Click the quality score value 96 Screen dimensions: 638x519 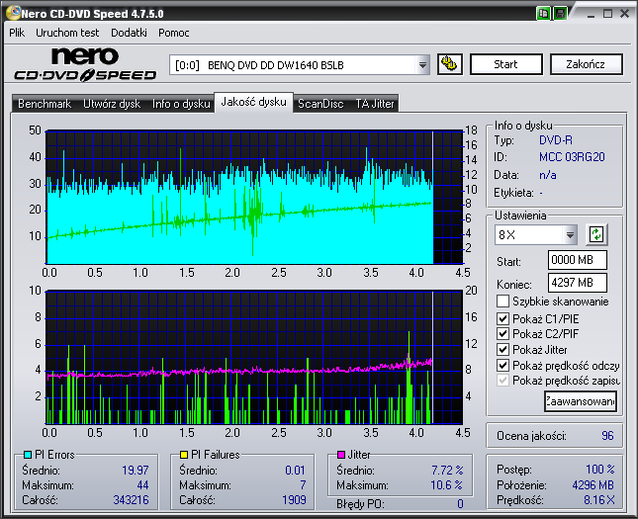click(x=607, y=436)
